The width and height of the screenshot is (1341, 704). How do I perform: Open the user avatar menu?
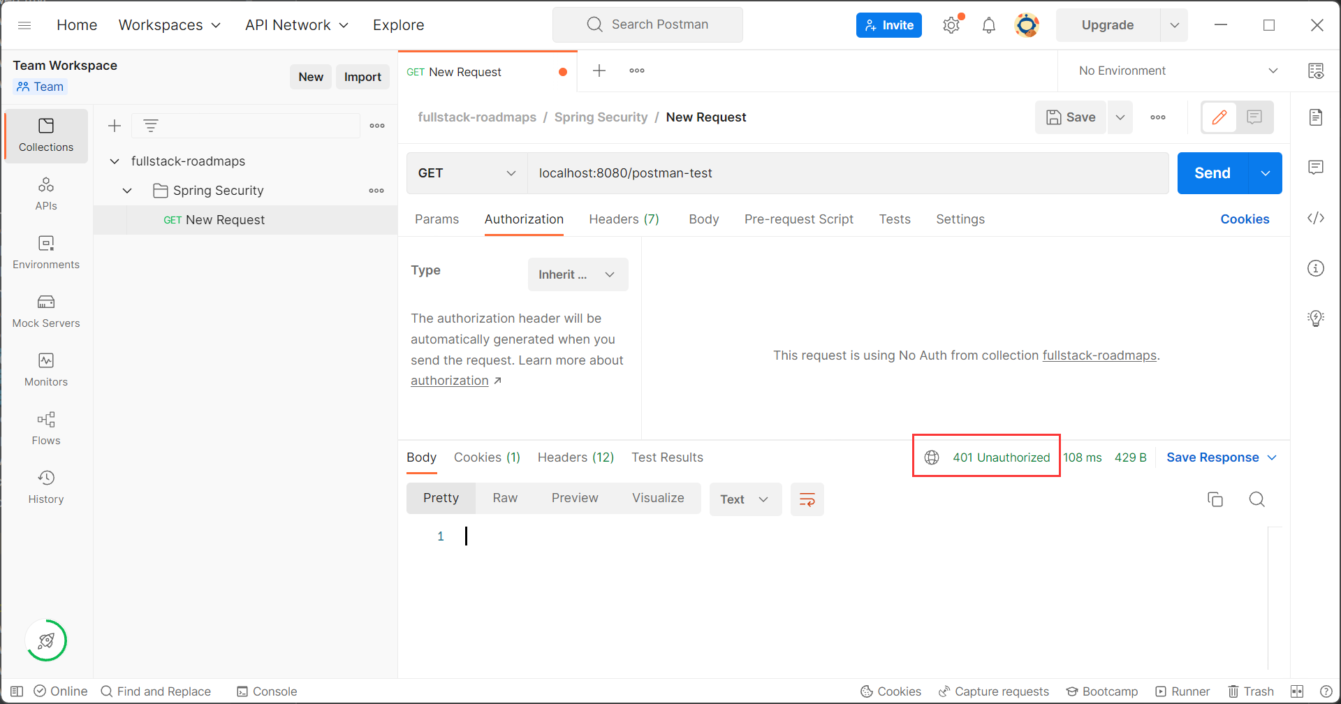(x=1027, y=25)
